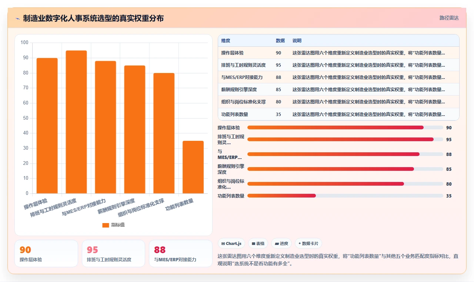Click the 功能列表数量 x-axis label
This screenshot has height=282, width=474.
pos(180,205)
